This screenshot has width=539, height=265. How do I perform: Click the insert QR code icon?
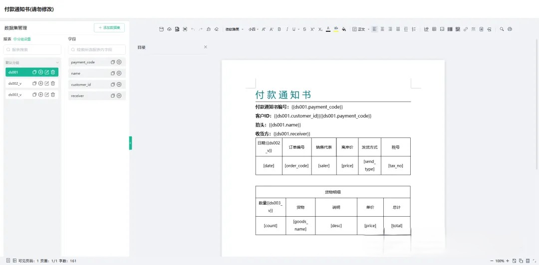point(458,29)
